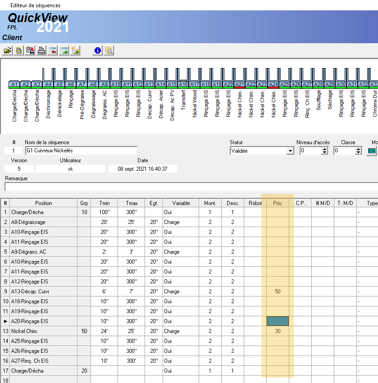Click the save sequence disk icon
The image size is (378, 383).
[30, 50]
